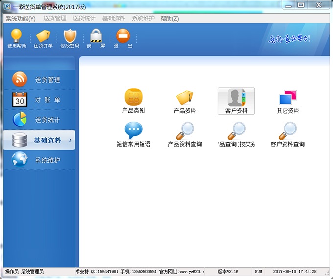The height and width of the screenshot is (279, 333).
Task: Open 送货统计 menu in menu bar
Action: (84, 18)
